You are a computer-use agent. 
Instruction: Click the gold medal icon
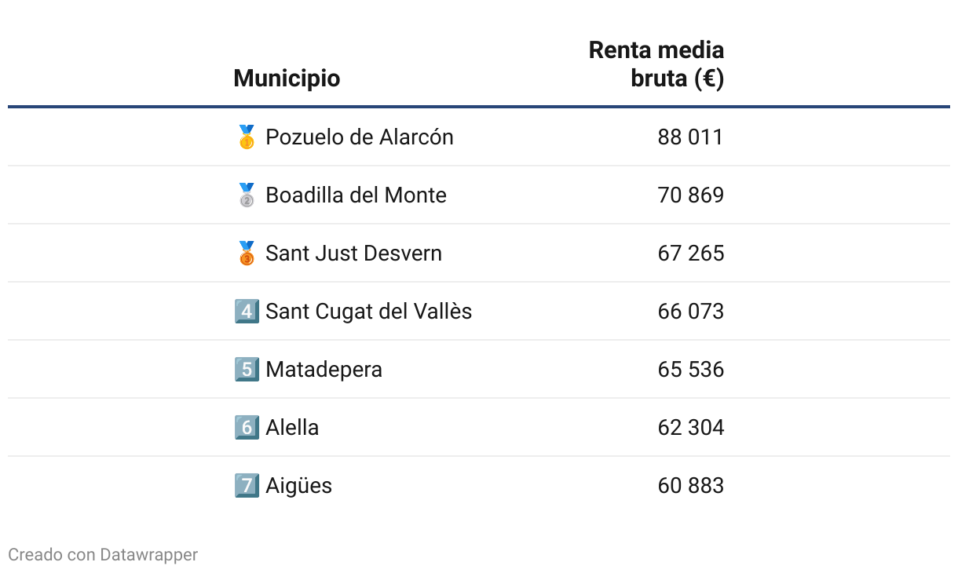point(247,137)
